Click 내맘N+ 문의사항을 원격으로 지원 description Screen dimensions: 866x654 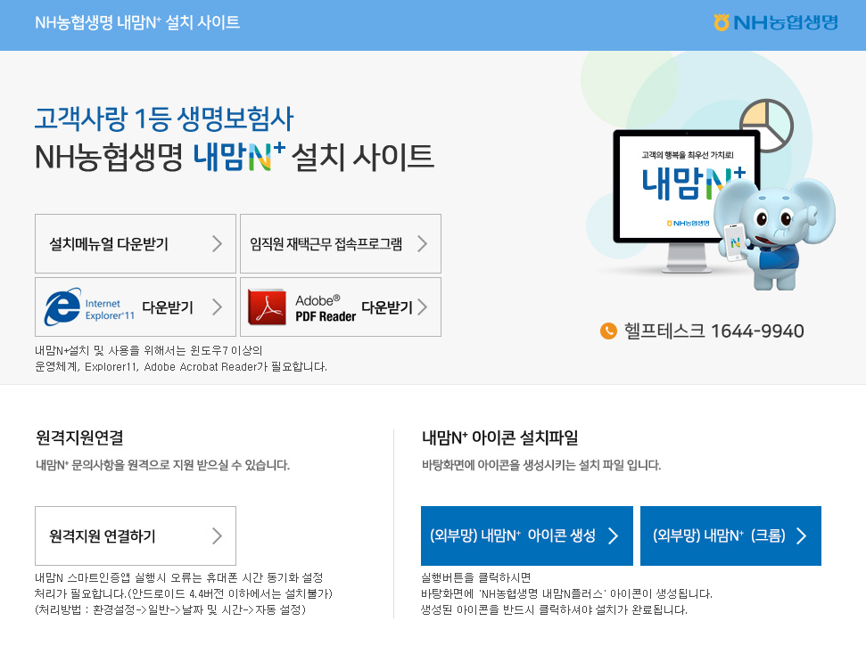(162, 465)
